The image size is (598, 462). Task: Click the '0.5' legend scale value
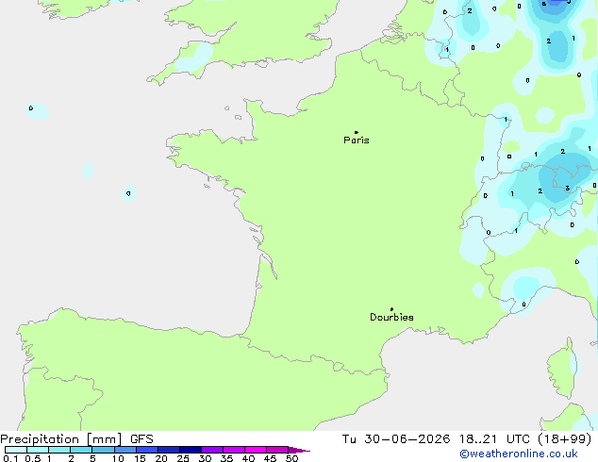click(x=33, y=458)
